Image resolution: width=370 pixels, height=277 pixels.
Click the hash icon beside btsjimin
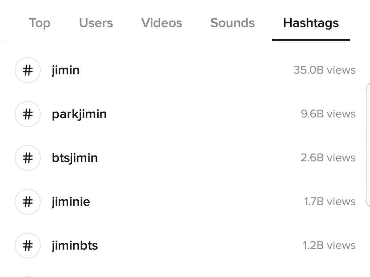pyautogui.click(x=27, y=158)
